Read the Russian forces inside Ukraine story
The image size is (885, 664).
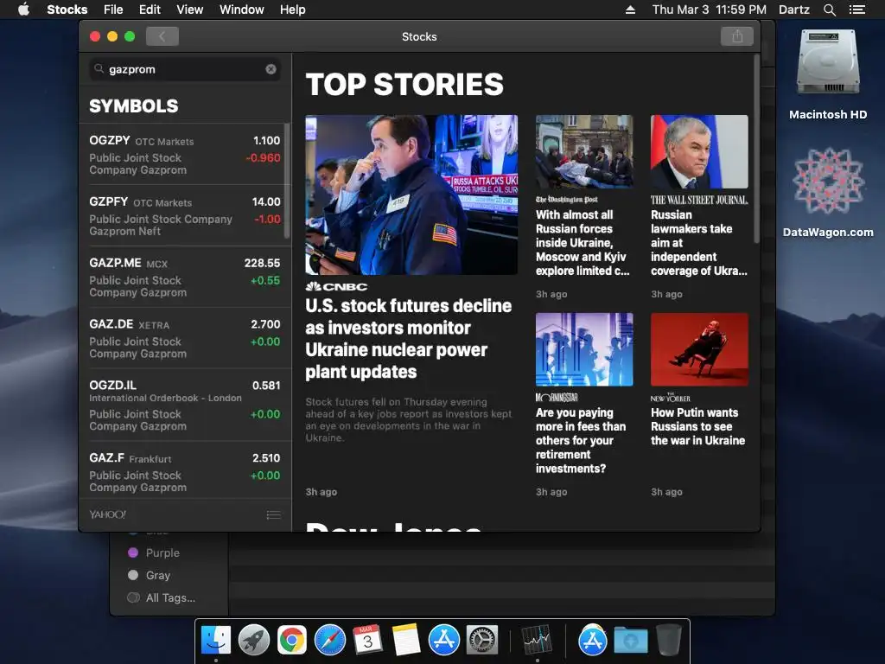coord(583,243)
